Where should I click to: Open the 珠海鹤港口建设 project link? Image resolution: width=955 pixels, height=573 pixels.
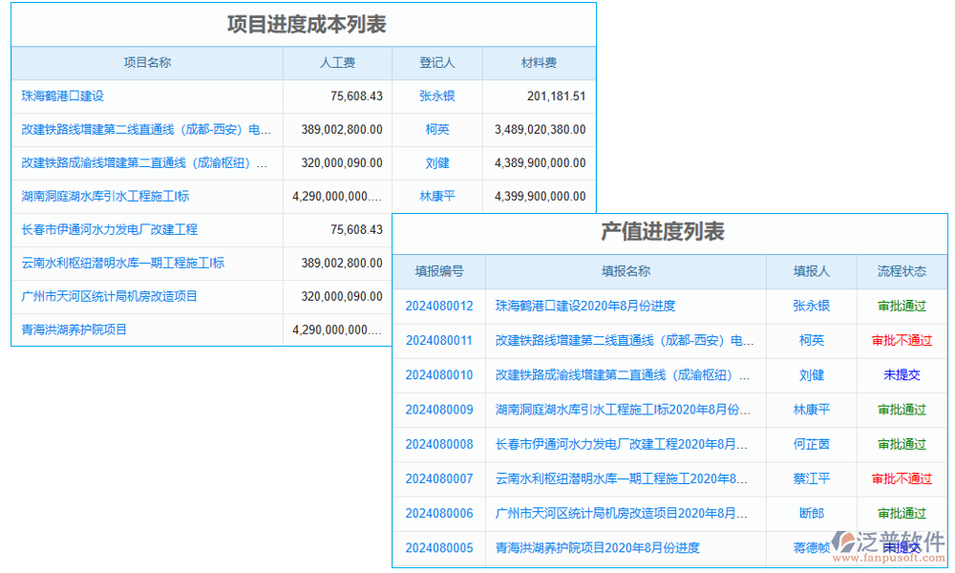click(x=62, y=95)
